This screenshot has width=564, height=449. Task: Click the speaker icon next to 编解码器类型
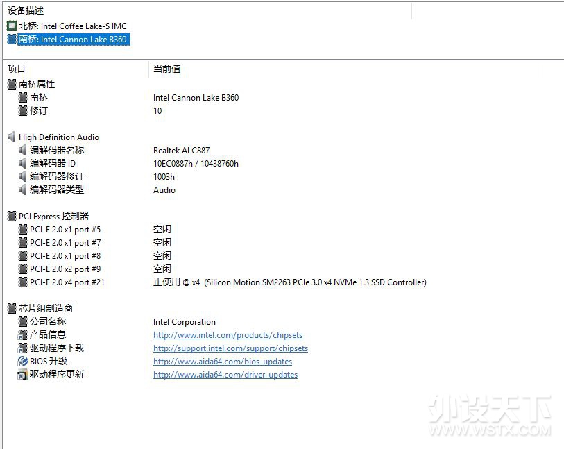tap(22, 189)
